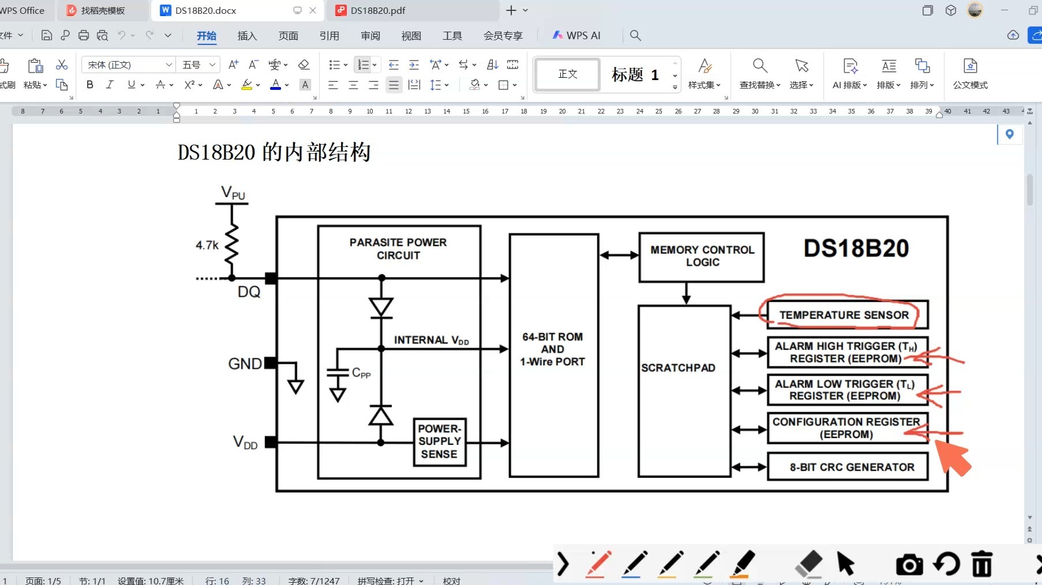Add a new tab with plus icon
The height and width of the screenshot is (585, 1042).
coord(511,10)
